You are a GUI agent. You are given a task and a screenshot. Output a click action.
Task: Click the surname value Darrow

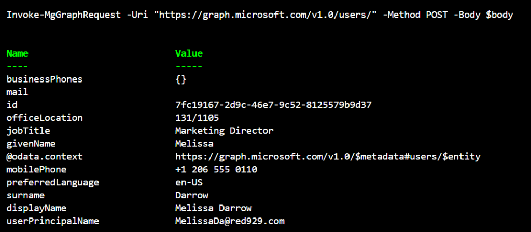click(192, 195)
